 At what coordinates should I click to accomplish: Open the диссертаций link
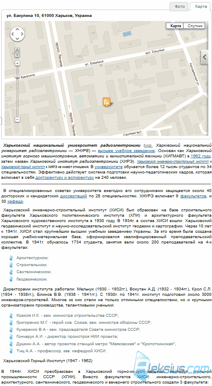(x=74, y=196)
